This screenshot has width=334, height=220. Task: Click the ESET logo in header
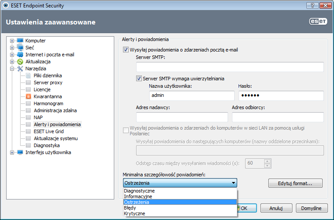[318, 21]
